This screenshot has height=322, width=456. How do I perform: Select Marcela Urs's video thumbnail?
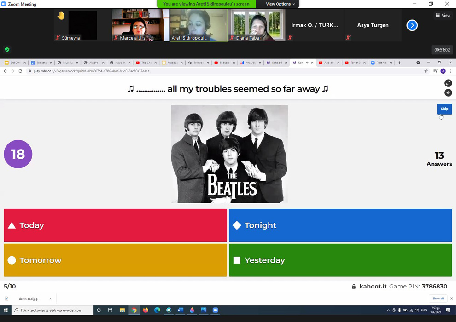(140, 25)
